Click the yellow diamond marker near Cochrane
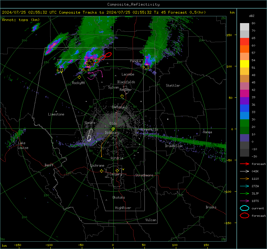Viewport: 267px width, 249px height. point(102,171)
